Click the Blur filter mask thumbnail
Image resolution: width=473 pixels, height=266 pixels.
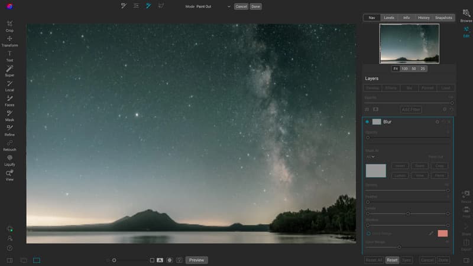(377, 122)
